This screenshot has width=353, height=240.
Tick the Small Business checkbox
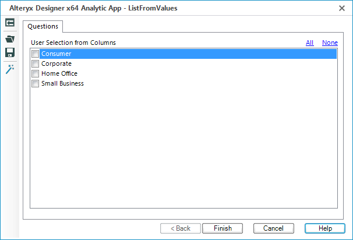tap(35, 83)
